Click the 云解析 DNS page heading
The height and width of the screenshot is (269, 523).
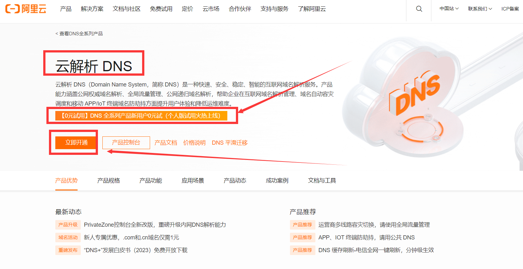94,66
